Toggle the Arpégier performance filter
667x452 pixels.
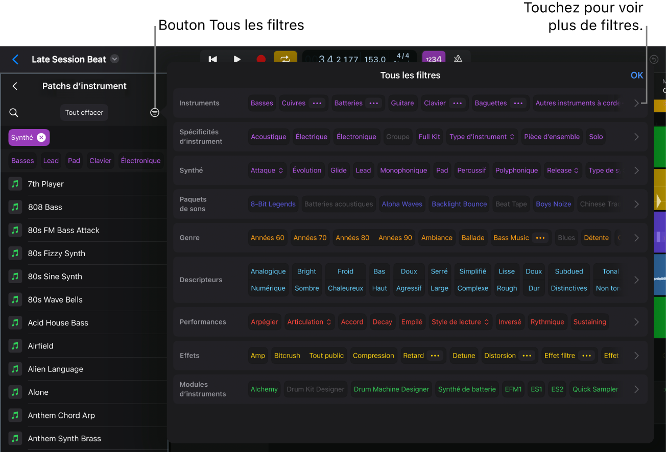[x=265, y=322]
